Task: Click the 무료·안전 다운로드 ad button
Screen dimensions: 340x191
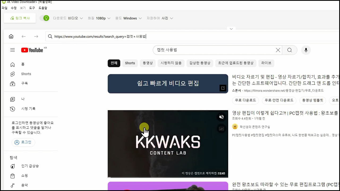Action: (x=279, y=100)
